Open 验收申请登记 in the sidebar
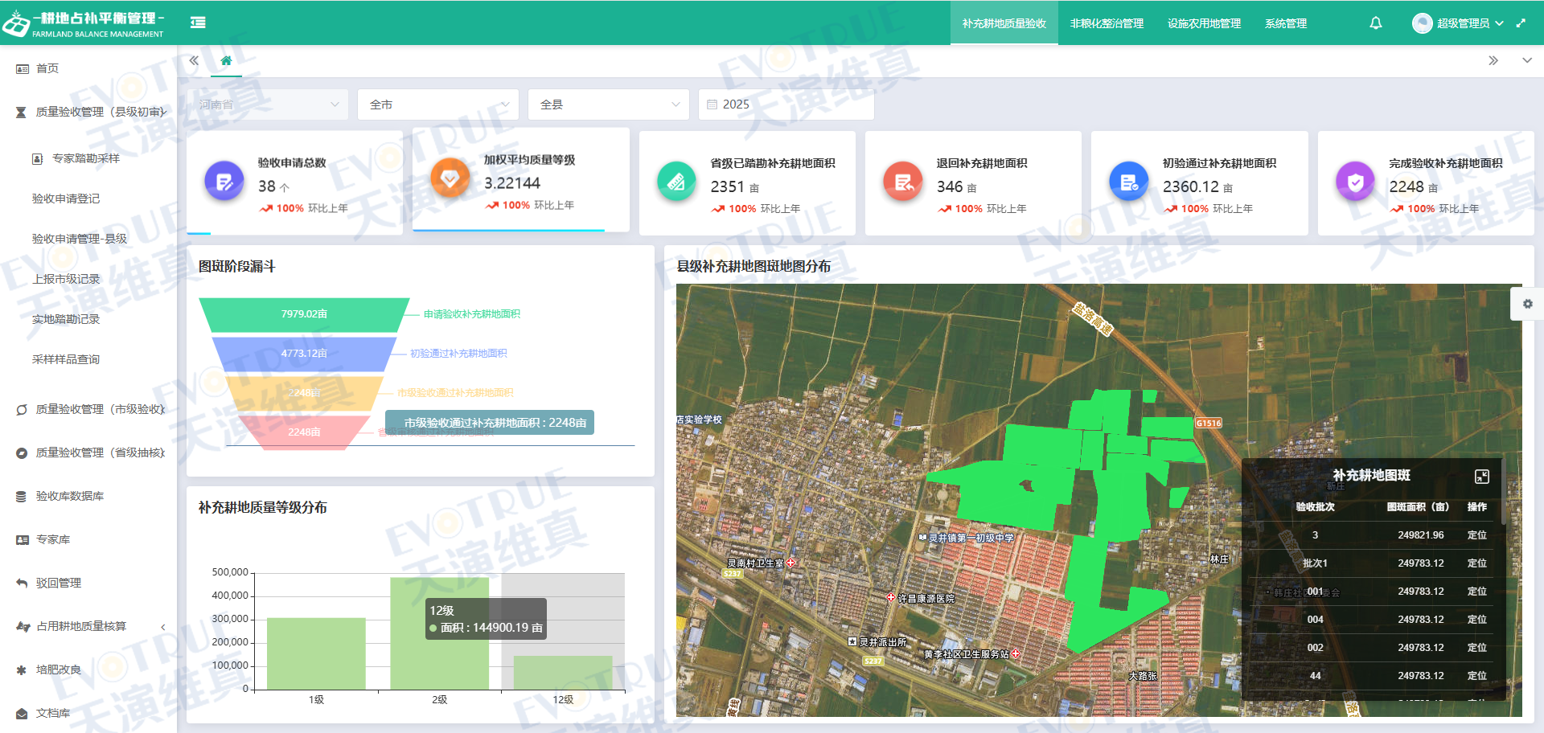1544x733 pixels. 66,199
